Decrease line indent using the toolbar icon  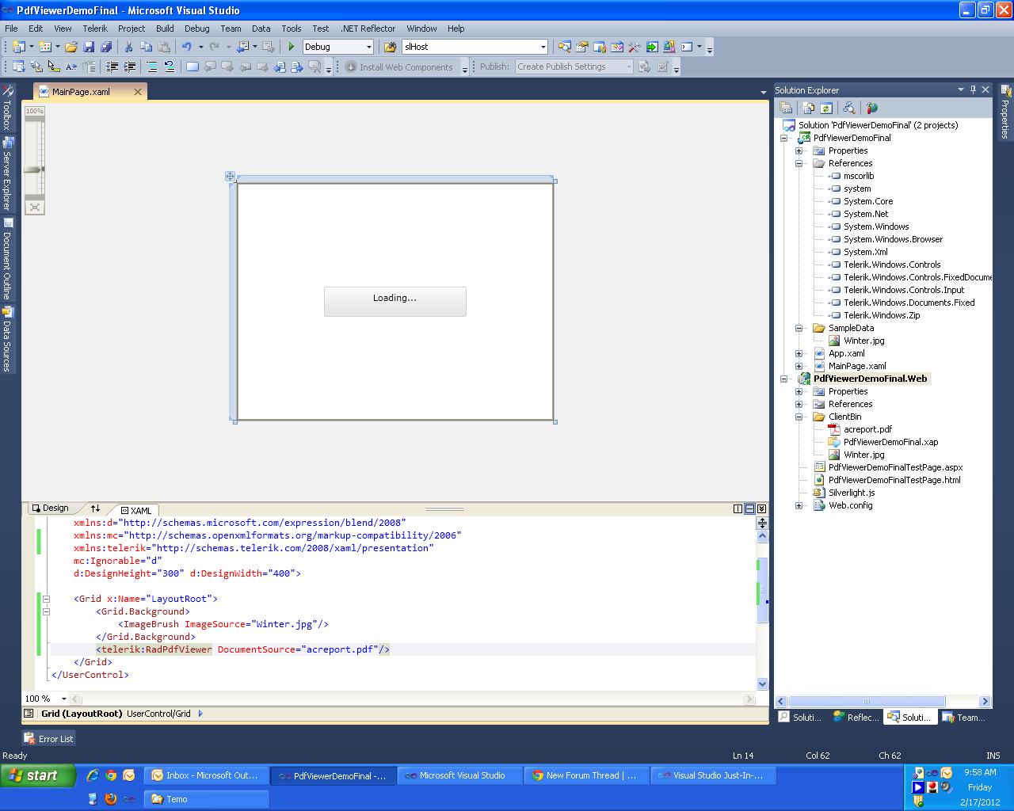112,67
